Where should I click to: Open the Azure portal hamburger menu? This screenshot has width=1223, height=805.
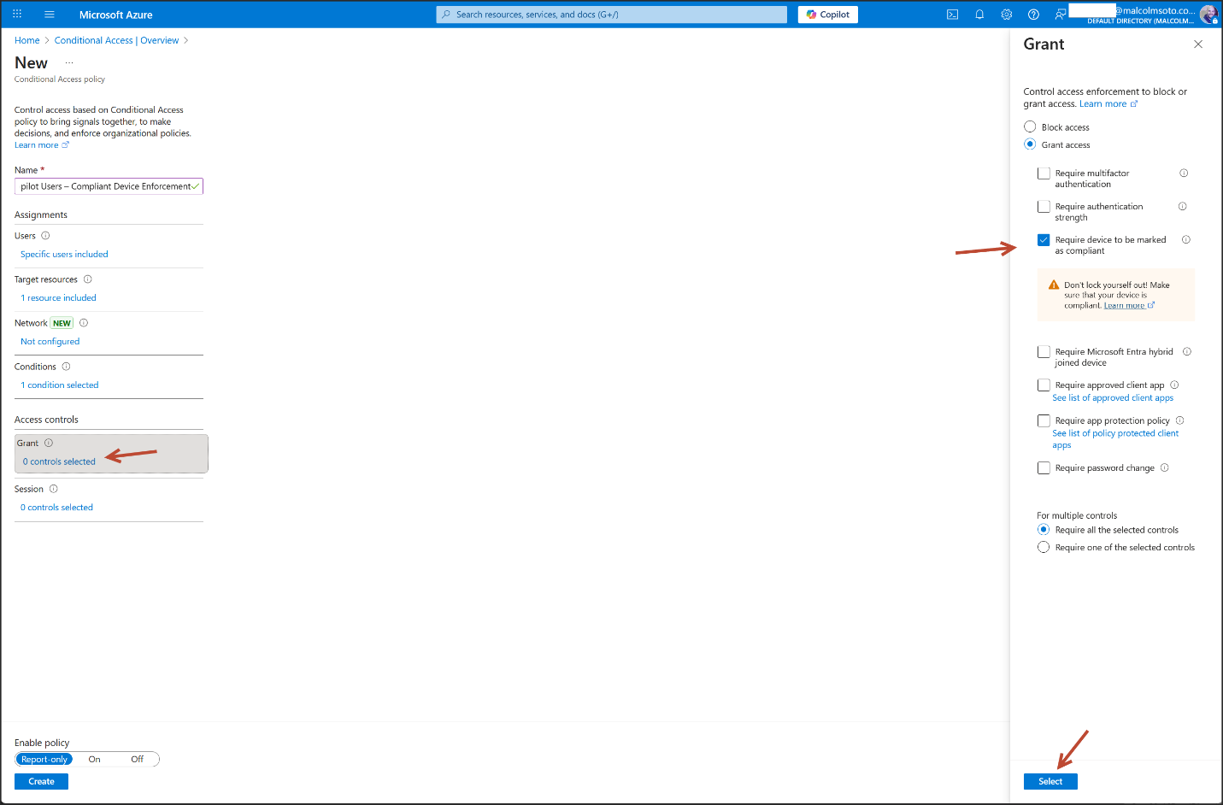pyautogui.click(x=49, y=15)
